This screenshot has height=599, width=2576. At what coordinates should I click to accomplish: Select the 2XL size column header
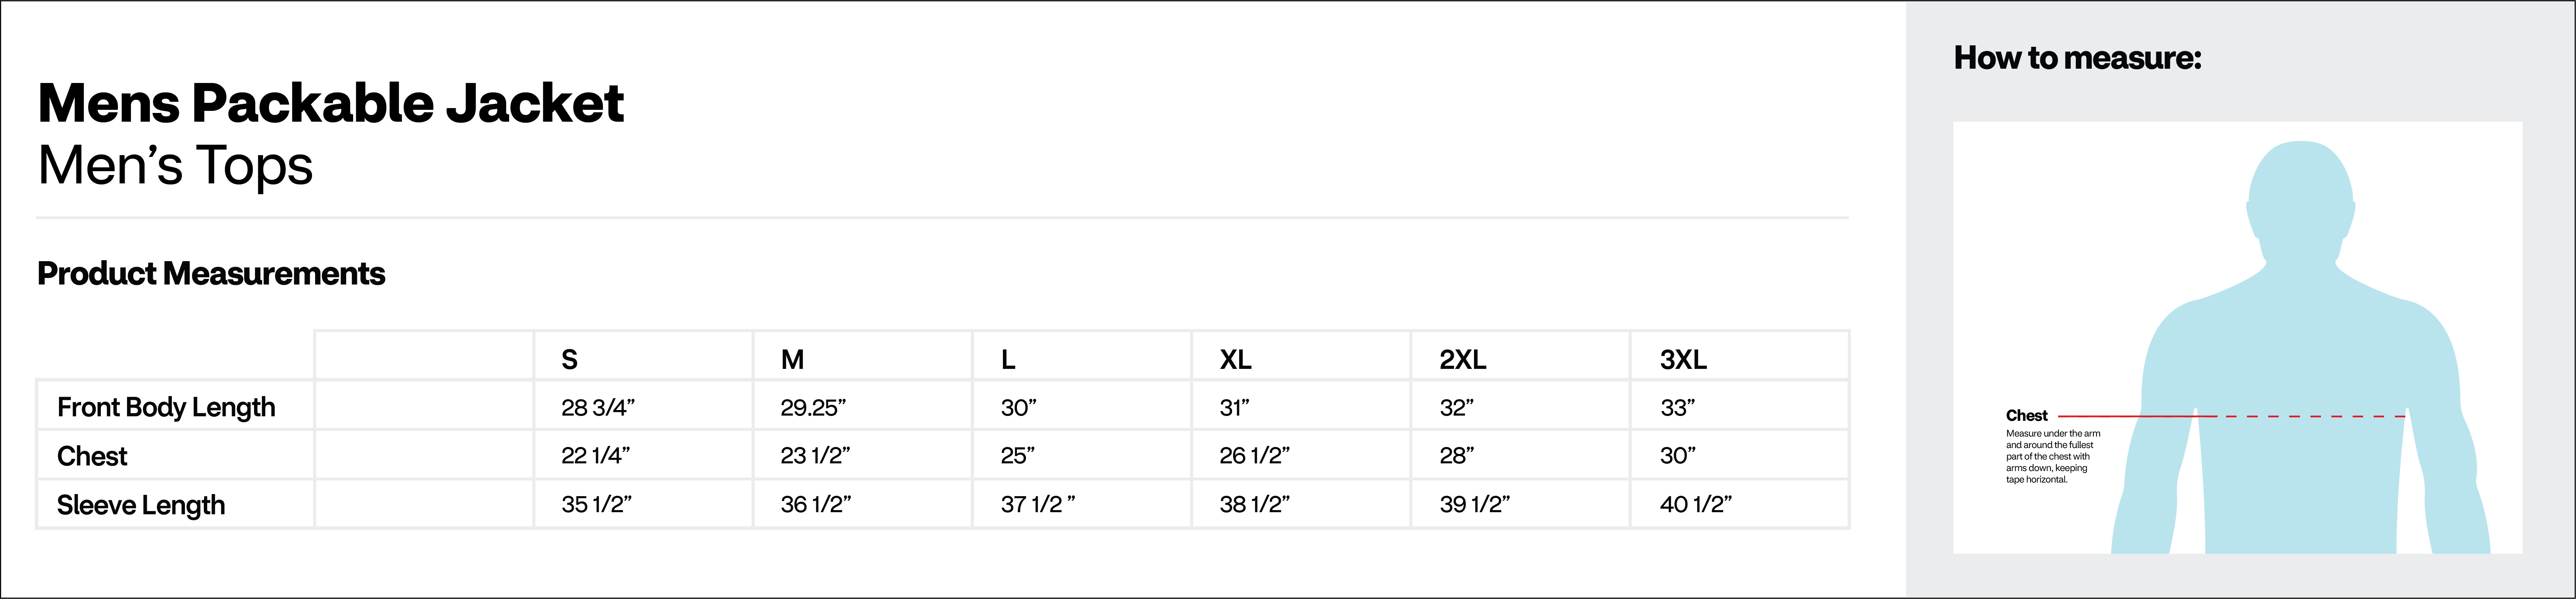coord(1462,359)
